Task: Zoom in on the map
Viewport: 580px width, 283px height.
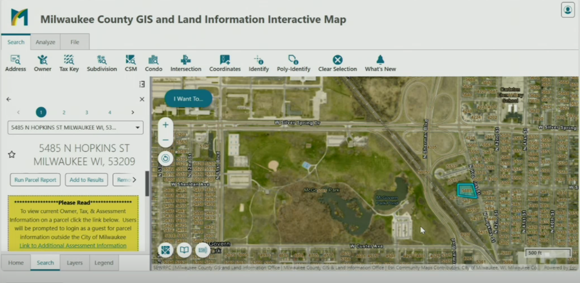Action: click(166, 125)
